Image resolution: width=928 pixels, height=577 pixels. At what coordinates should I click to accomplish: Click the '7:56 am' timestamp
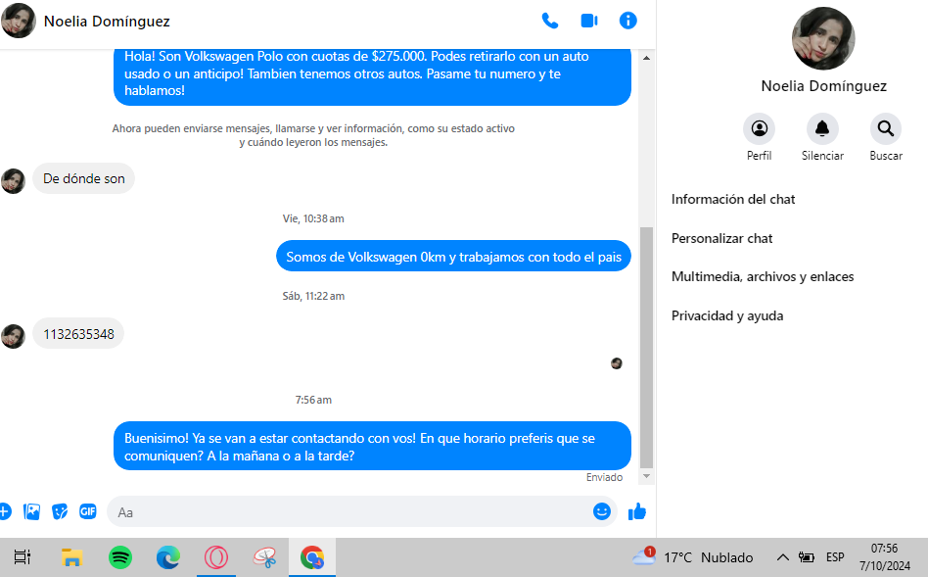point(313,400)
